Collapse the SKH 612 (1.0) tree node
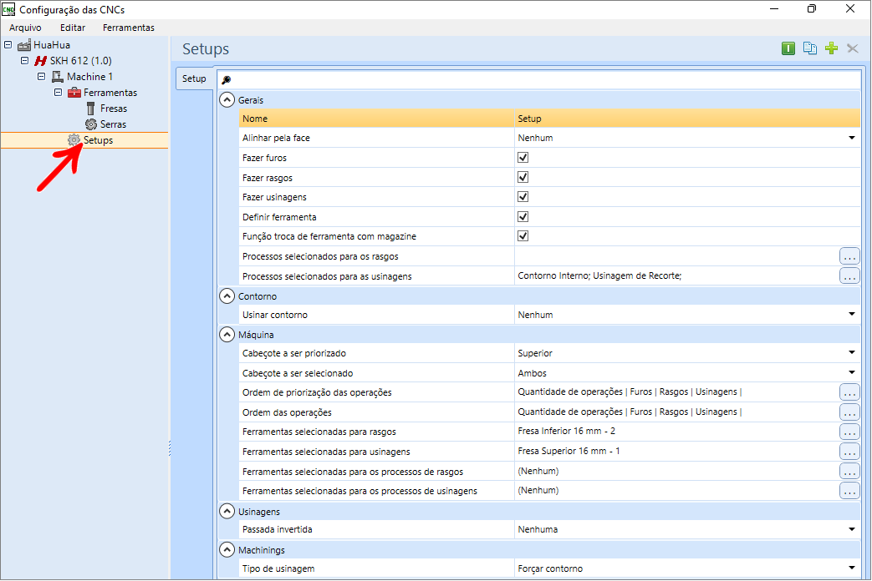The height and width of the screenshot is (581, 872). [24, 61]
